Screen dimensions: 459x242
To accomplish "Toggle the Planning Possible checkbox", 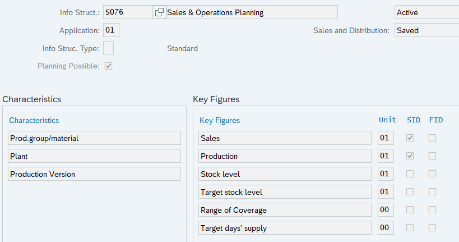I will [x=109, y=66].
